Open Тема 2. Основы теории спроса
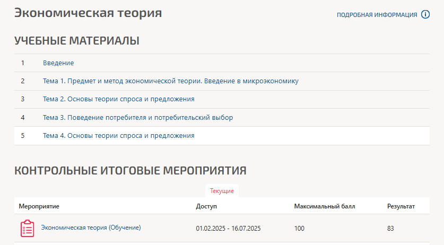This screenshot has width=444, height=245. [x=118, y=99]
